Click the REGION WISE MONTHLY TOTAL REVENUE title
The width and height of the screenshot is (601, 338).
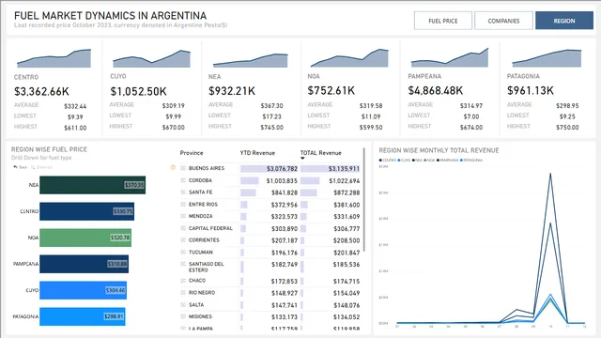click(x=439, y=150)
